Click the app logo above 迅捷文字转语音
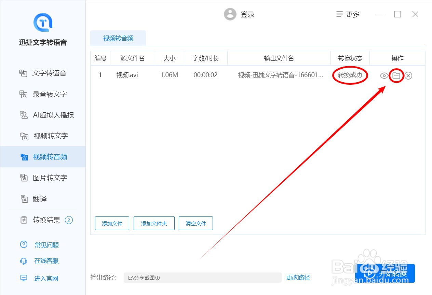 [x=43, y=22]
